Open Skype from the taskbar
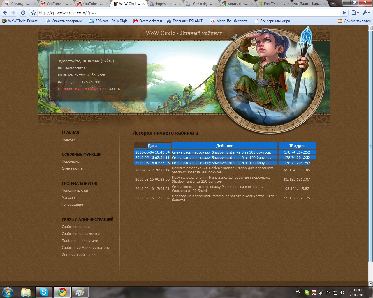 [44, 292]
